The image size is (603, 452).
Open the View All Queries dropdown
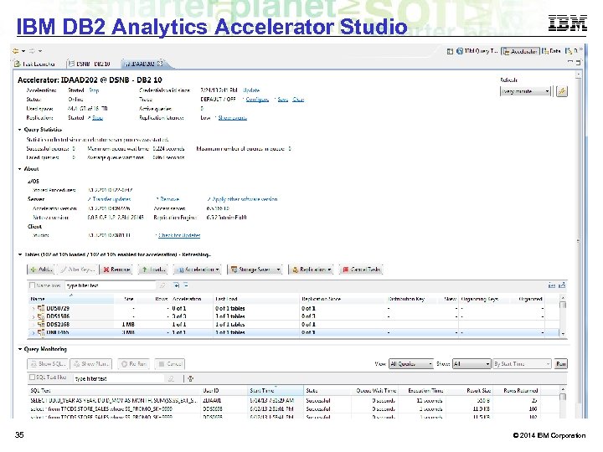pos(411,363)
